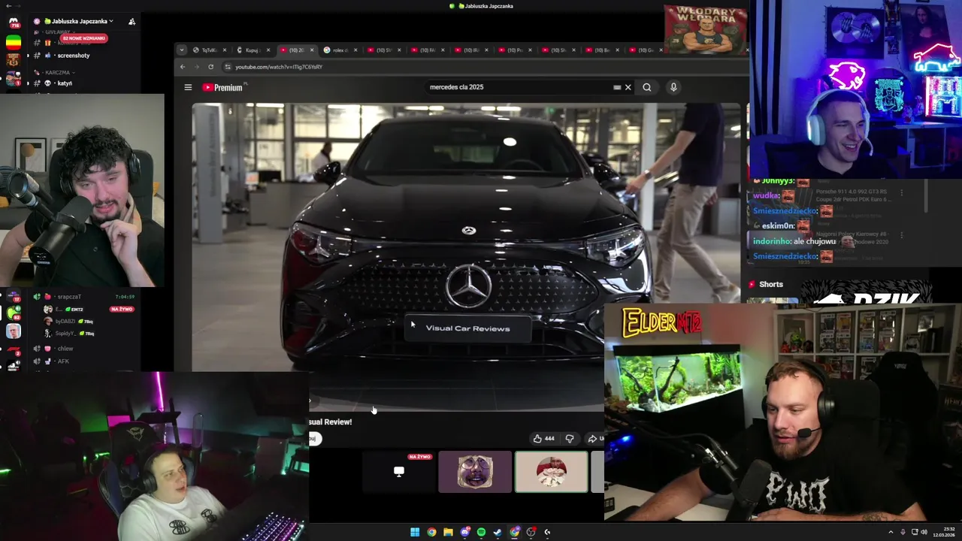Open the on-screen keyboard icon in search
The image size is (962, 541).
click(x=617, y=87)
